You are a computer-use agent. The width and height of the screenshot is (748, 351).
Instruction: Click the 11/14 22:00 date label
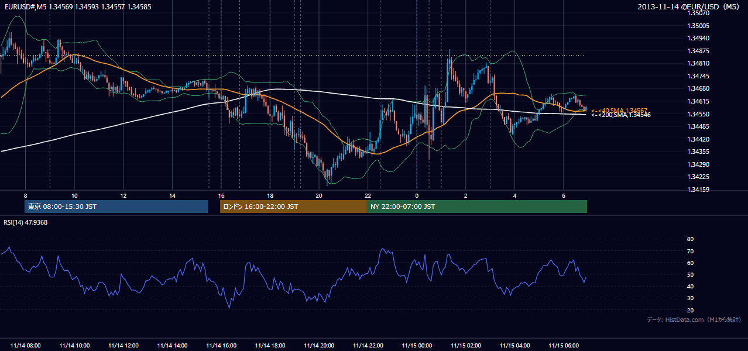point(368,346)
